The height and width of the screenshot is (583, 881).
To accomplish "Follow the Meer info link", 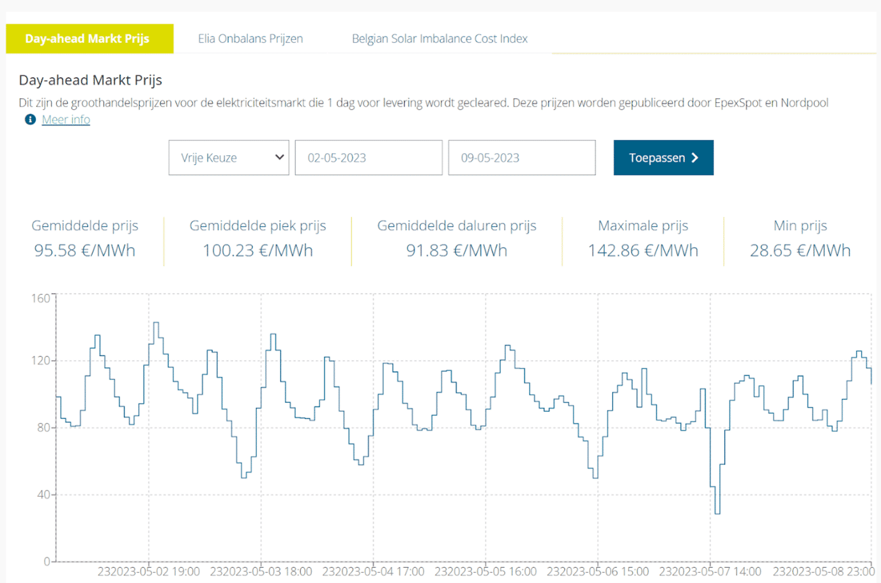I will pyautogui.click(x=66, y=119).
